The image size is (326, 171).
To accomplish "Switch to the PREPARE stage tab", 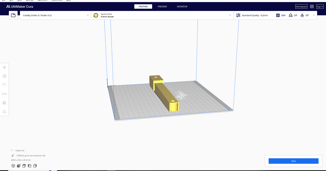I will click(143, 7).
